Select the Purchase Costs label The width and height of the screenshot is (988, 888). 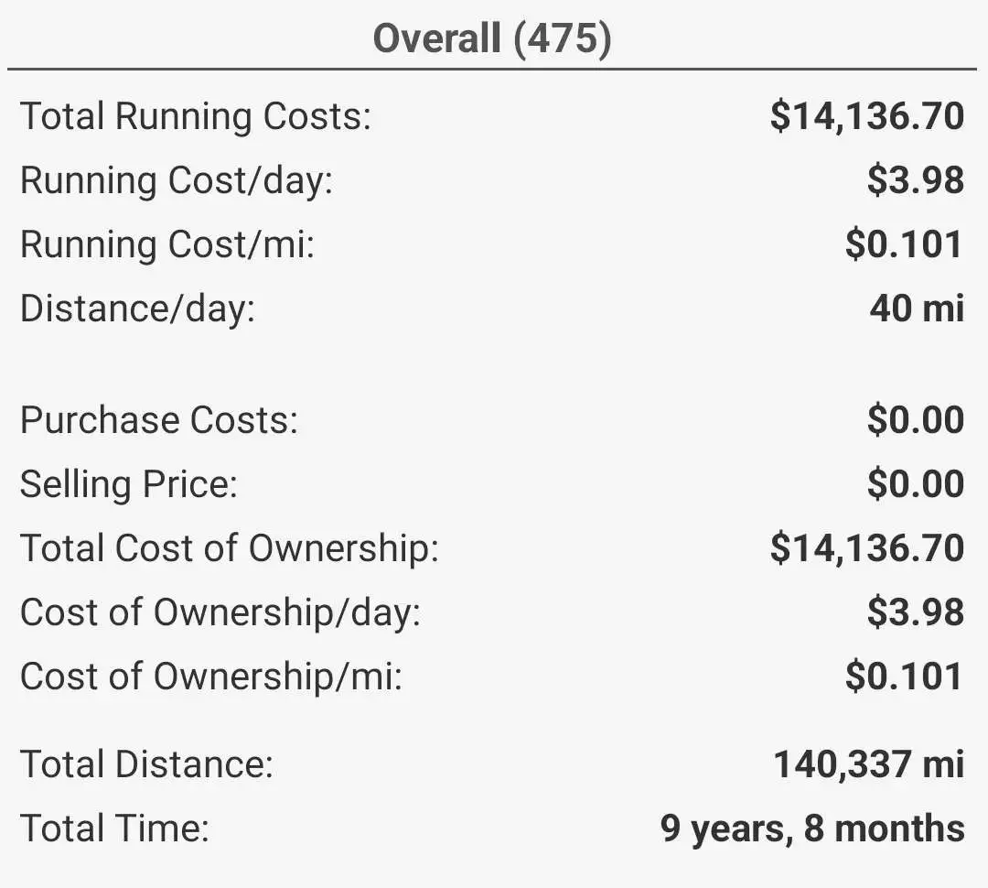pos(159,420)
